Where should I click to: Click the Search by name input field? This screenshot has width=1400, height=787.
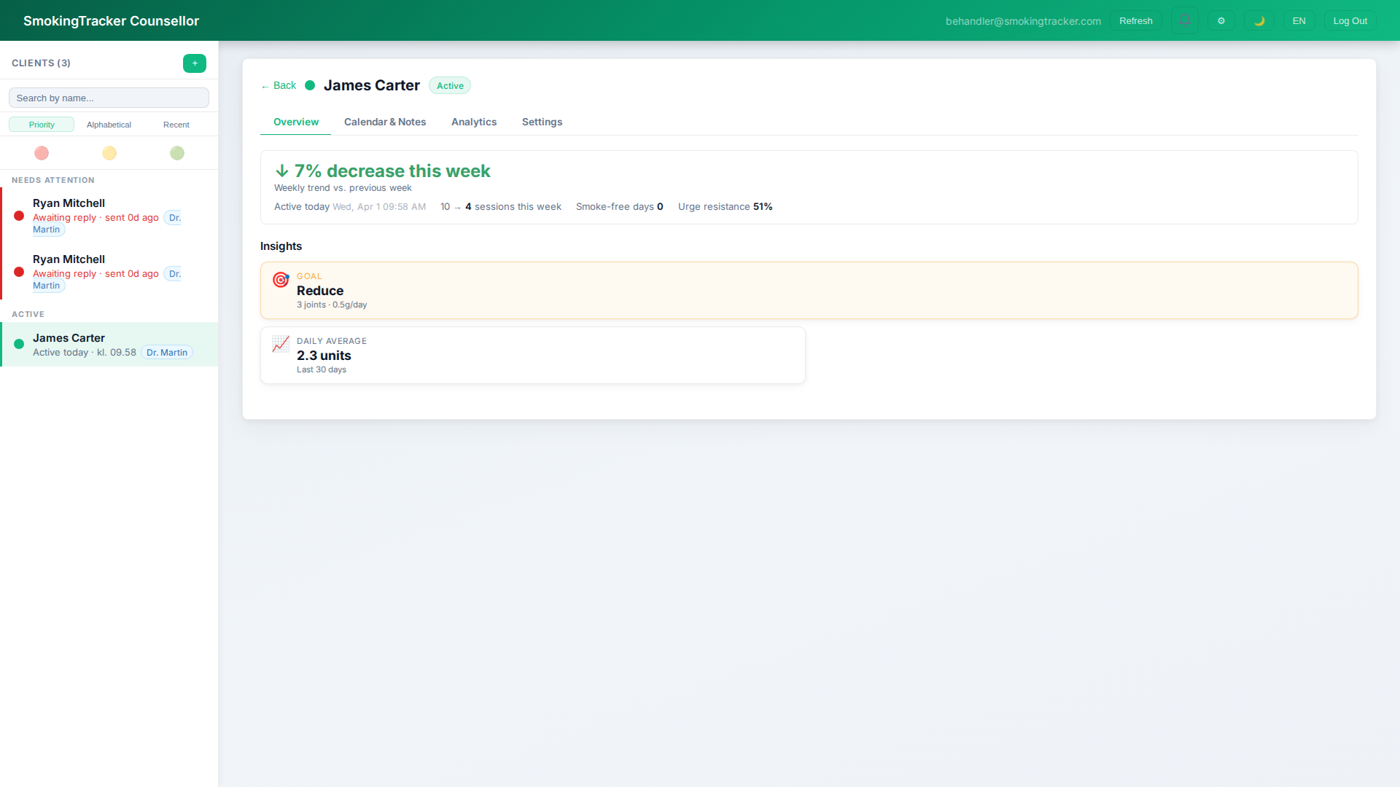(108, 97)
